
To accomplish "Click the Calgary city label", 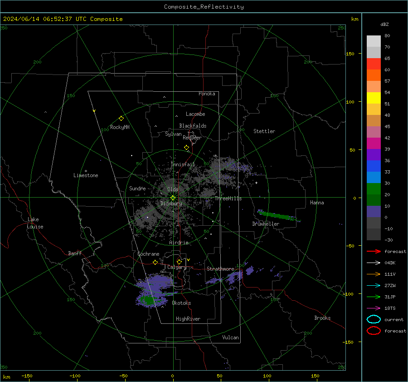I will tap(177, 267).
